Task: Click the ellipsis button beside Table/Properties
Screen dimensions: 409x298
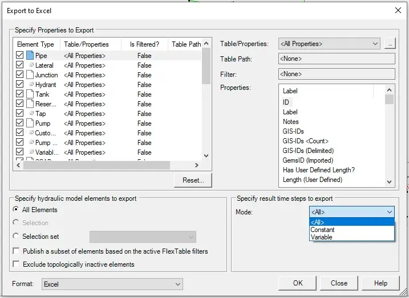Action: [390, 44]
